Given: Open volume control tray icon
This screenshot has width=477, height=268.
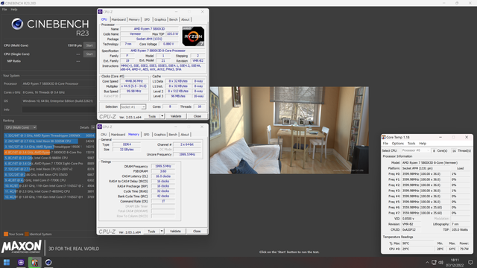Looking at the screenshot, I should tap(440, 263).
